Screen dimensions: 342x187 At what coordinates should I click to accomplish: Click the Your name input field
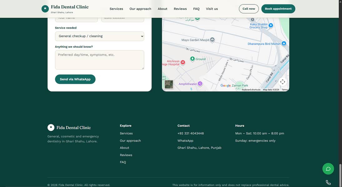[x=76, y=20]
